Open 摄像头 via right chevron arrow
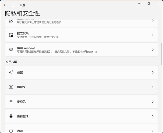The height and width of the screenshot is (133, 163). click(153, 87)
